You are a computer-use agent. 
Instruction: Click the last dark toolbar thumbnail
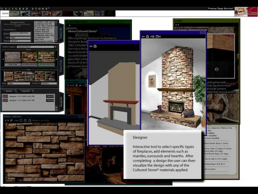pyautogui.click(x=110, y=13)
